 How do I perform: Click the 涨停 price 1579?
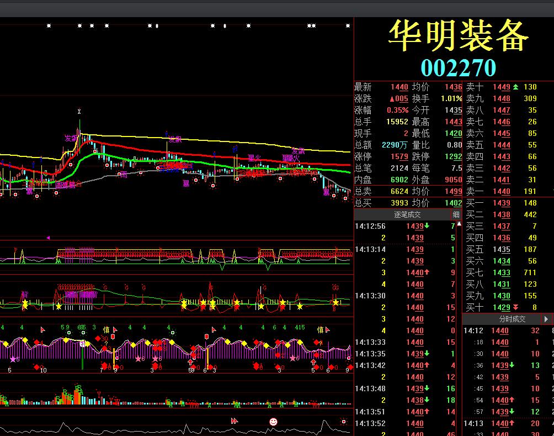click(399, 156)
